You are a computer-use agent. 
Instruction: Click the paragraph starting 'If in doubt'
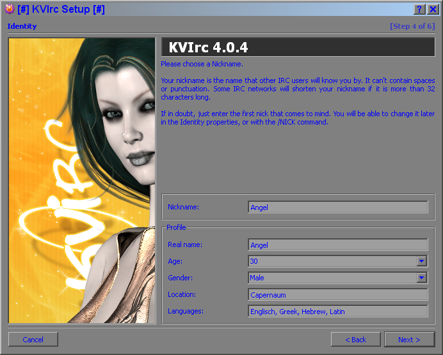pyautogui.click(x=298, y=117)
